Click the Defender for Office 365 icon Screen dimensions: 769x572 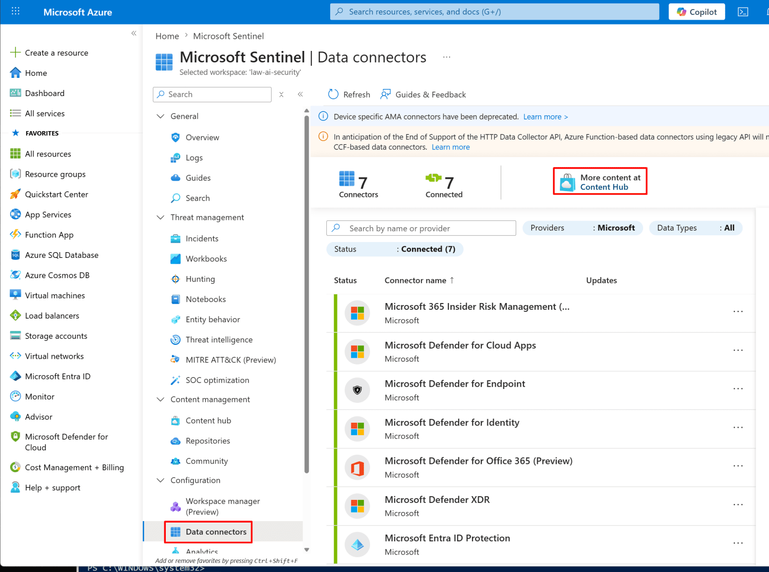click(x=357, y=467)
